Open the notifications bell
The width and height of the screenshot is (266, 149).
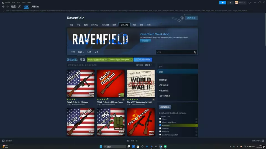click(230, 2)
